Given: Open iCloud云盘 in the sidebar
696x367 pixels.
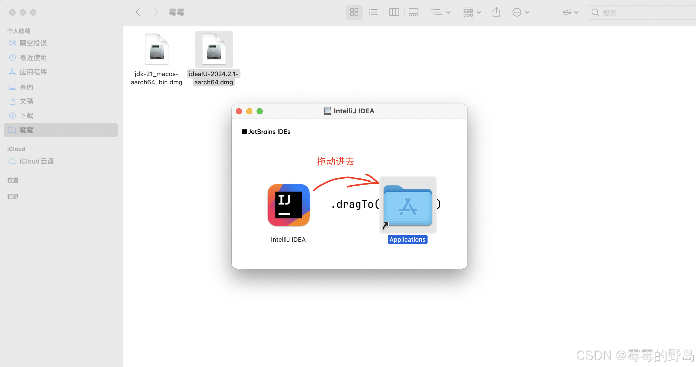Looking at the screenshot, I should click(x=37, y=161).
